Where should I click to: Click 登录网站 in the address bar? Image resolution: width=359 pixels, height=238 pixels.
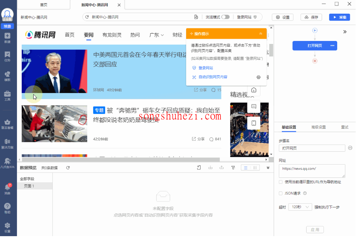[247, 17]
